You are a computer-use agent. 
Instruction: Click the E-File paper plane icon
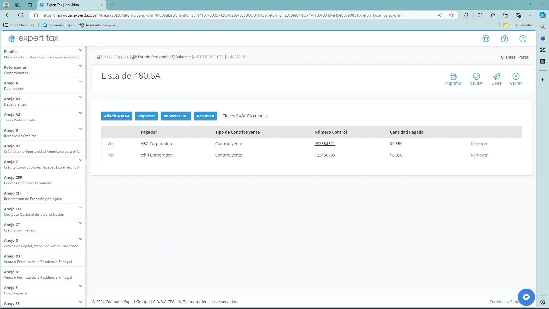click(496, 76)
